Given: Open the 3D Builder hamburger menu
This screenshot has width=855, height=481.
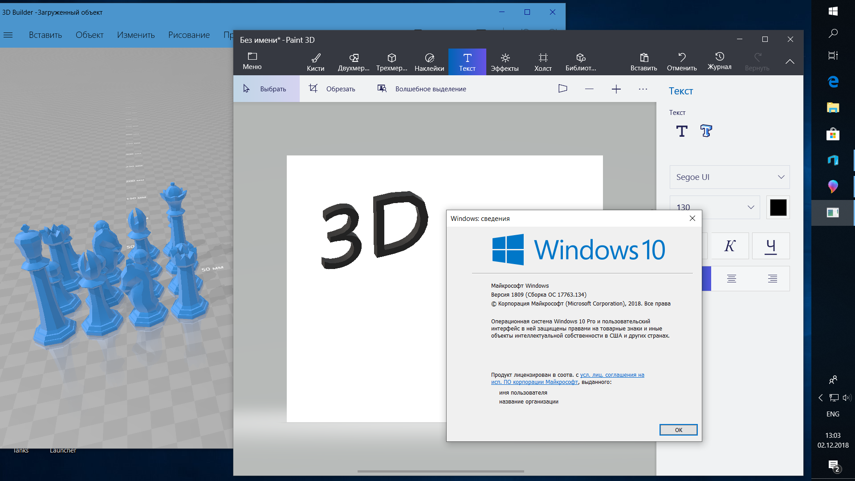Looking at the screenshot, I should 8,35.
